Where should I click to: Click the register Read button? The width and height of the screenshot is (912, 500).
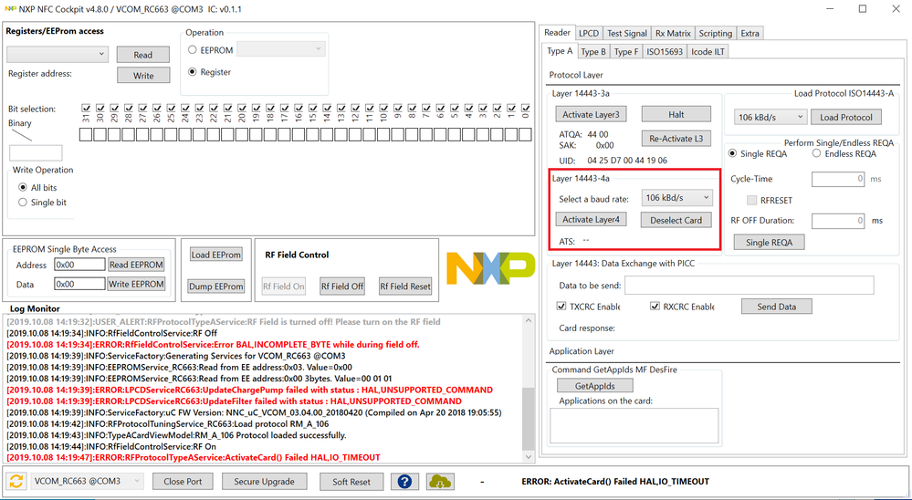pyautogui.click(x=143, y=55)
